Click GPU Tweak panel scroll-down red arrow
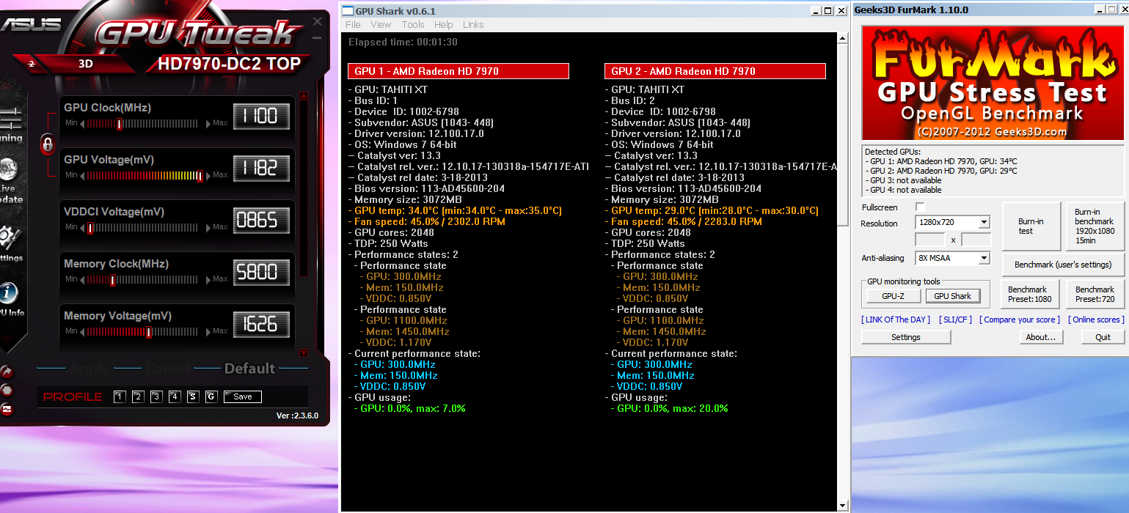Viewport: 1129px width, 513px height. (304, 353)
